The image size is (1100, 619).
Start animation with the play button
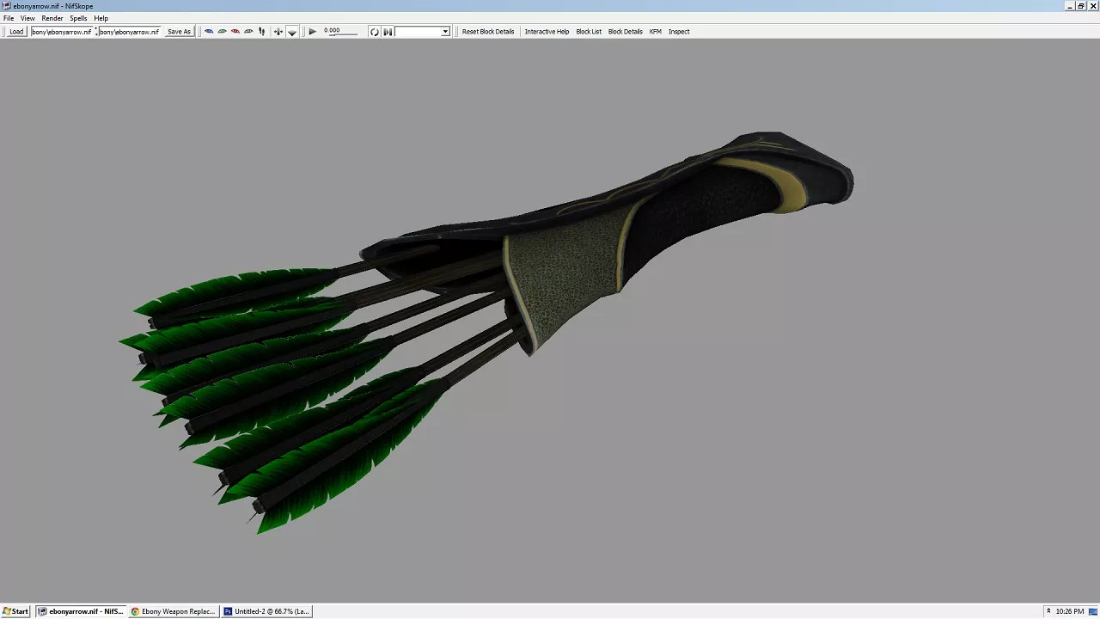312,32
